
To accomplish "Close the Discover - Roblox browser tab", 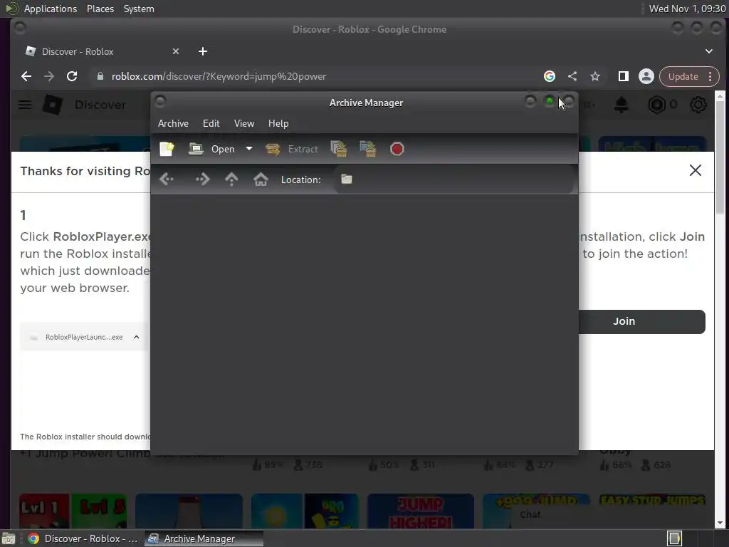I will click(176, 51).
